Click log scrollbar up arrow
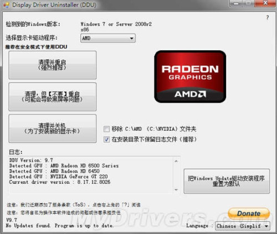 click(176, 161)
